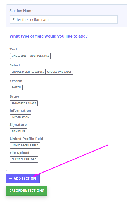The width and height of the screenshot is (127, 202).
Task: Add a Yes/No Switch field
Action: [16, 87]
